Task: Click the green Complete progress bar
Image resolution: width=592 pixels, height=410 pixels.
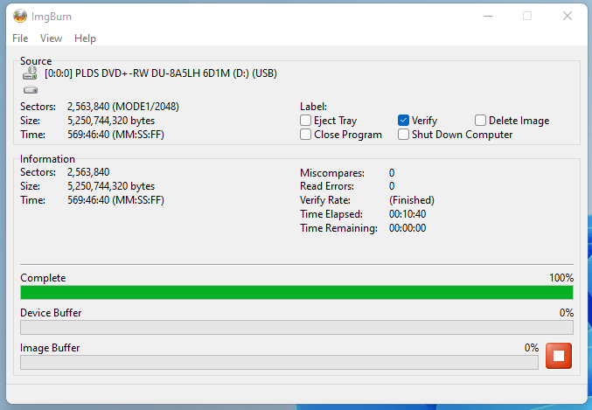Action: (296, 293)
